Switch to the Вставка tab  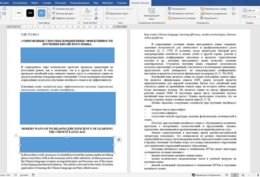tap(4, 3)
